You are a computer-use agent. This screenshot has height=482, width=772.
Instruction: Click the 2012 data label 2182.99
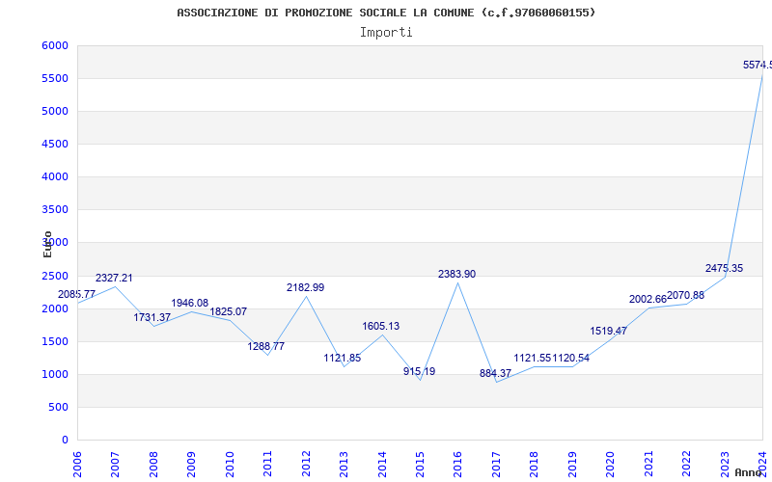click(x=305, y=287)
